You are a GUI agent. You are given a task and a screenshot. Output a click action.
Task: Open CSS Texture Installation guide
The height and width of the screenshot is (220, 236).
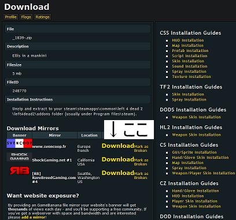191,77
